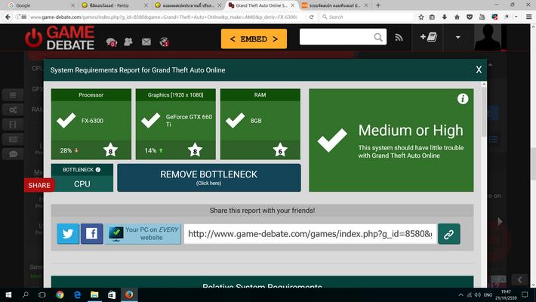The width and height of the screenshot is (536, 302).
Task: Open the info icon on Medium or High panel
Action: point(463,99)
